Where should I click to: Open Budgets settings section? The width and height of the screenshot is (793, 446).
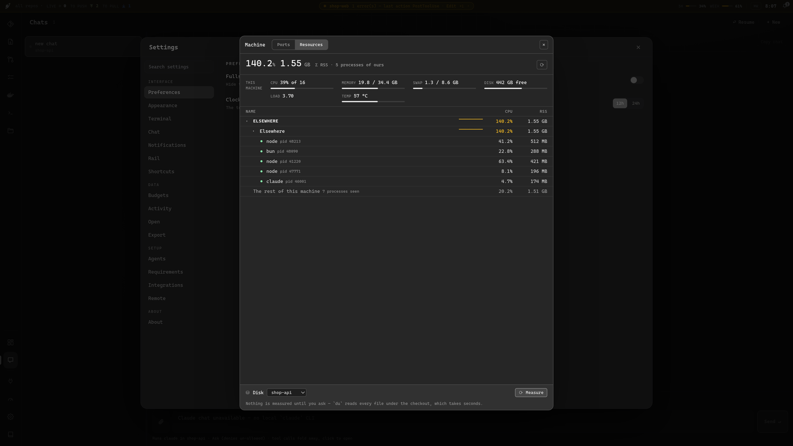179,196
